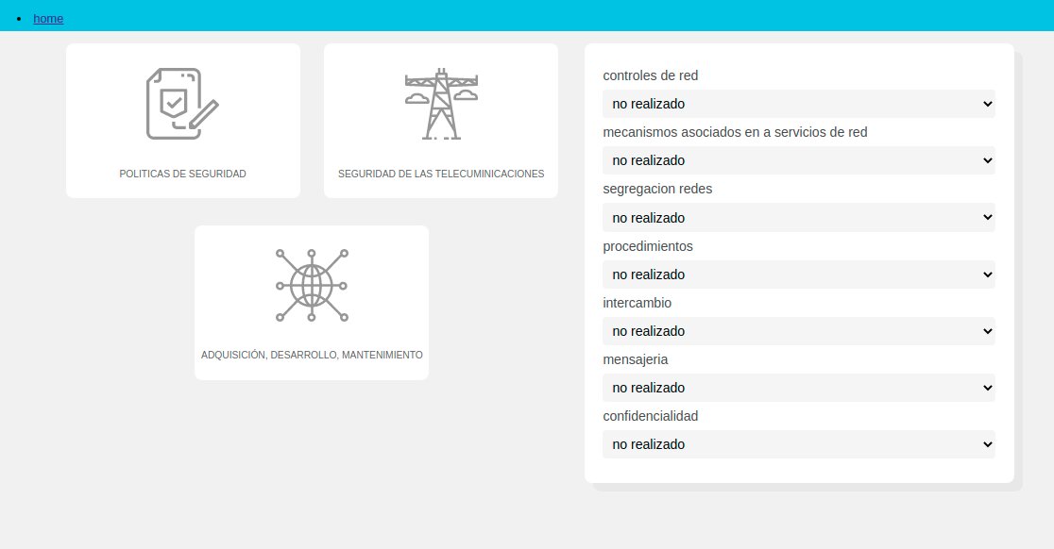Click the mensajeria field label

pos(636,359)
